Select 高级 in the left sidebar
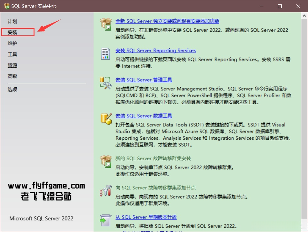The height and width of the screenshot is (232, 308). point(12,76)
